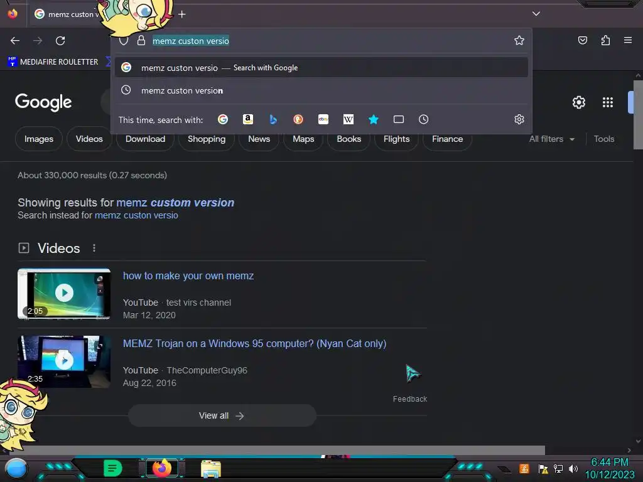Image resolution: width=643 pixels, height=482 pixels.
Task: Search this time with Wikipedia icon
Action: [348, 119]
